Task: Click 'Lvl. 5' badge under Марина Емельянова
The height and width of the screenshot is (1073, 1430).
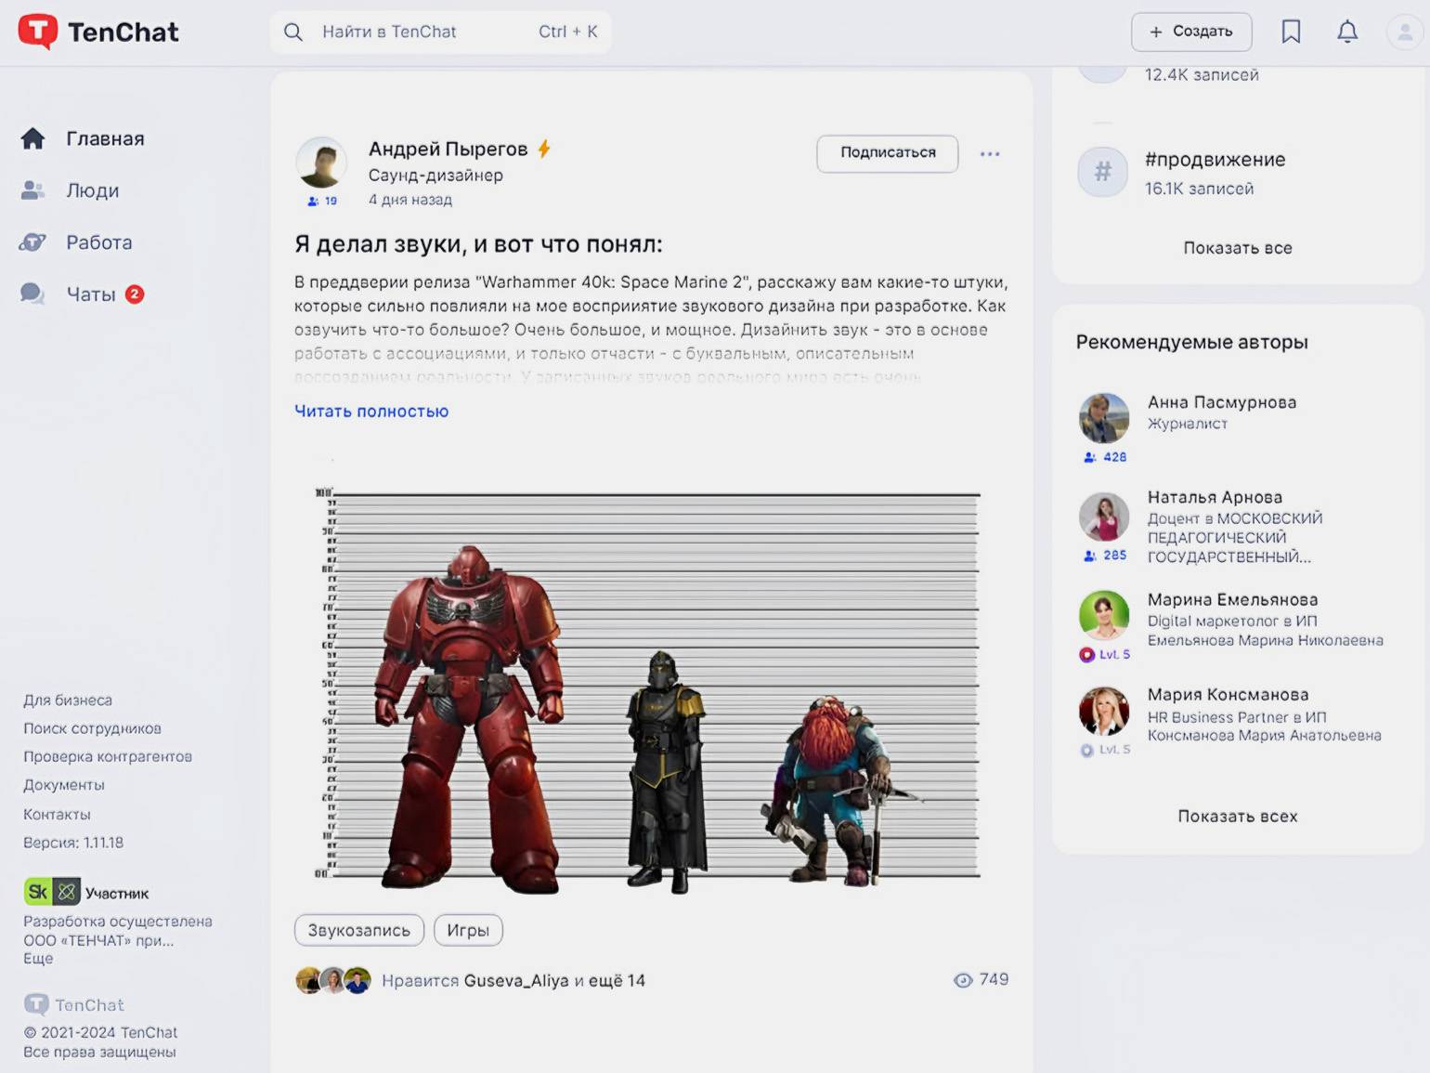Action: [1105, 655]
